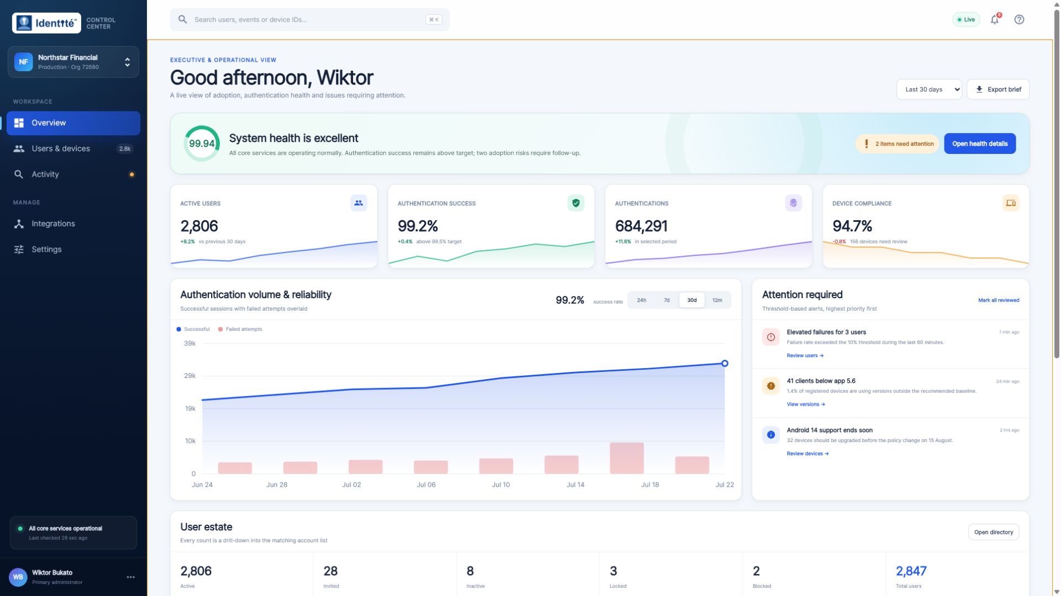
Task: Go to Overview in sidebar
Action: [x=73, y=123]
